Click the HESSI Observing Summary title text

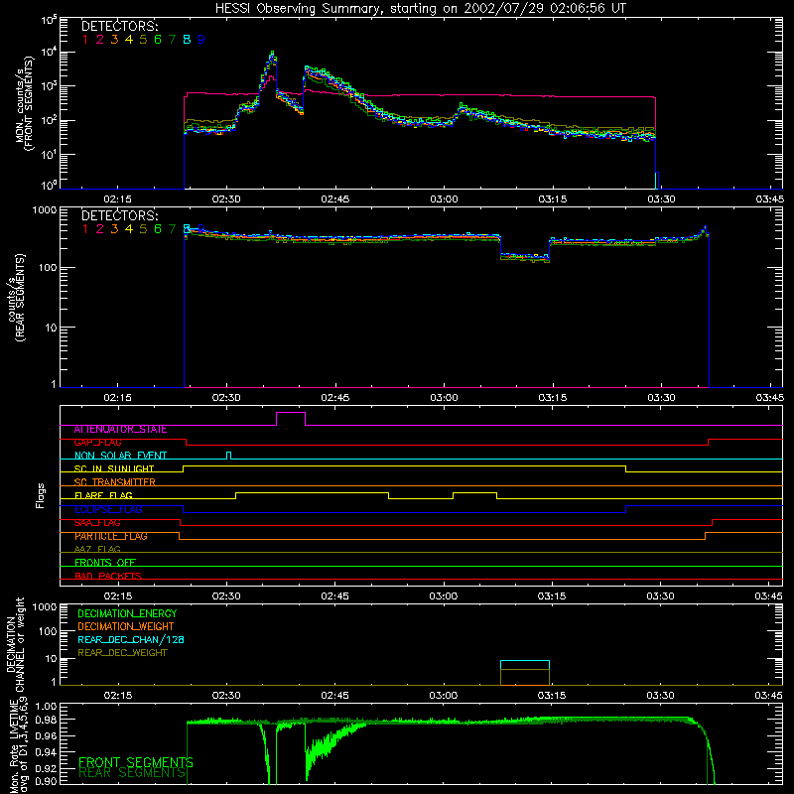(420, 8)
